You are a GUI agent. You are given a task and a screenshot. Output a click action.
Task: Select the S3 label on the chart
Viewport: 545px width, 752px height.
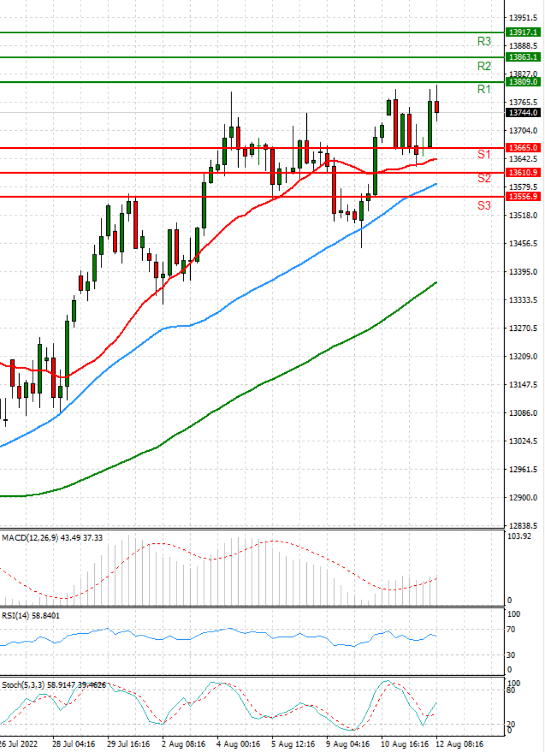(x=484, y=205)
